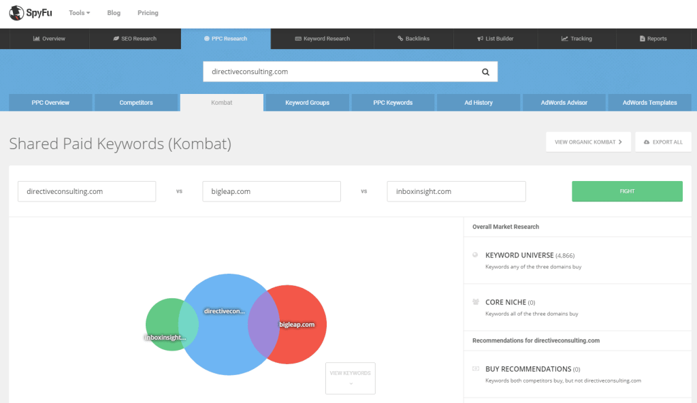Open the PPC Overview sub-tab

tap(50, 102)
